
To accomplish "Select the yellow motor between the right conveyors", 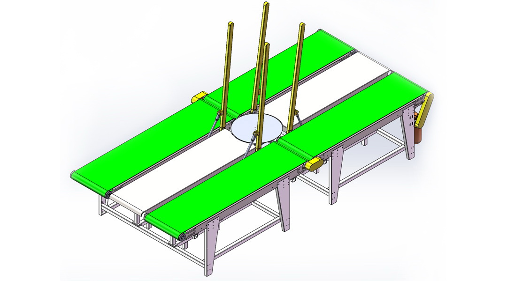I will [314, 164].
